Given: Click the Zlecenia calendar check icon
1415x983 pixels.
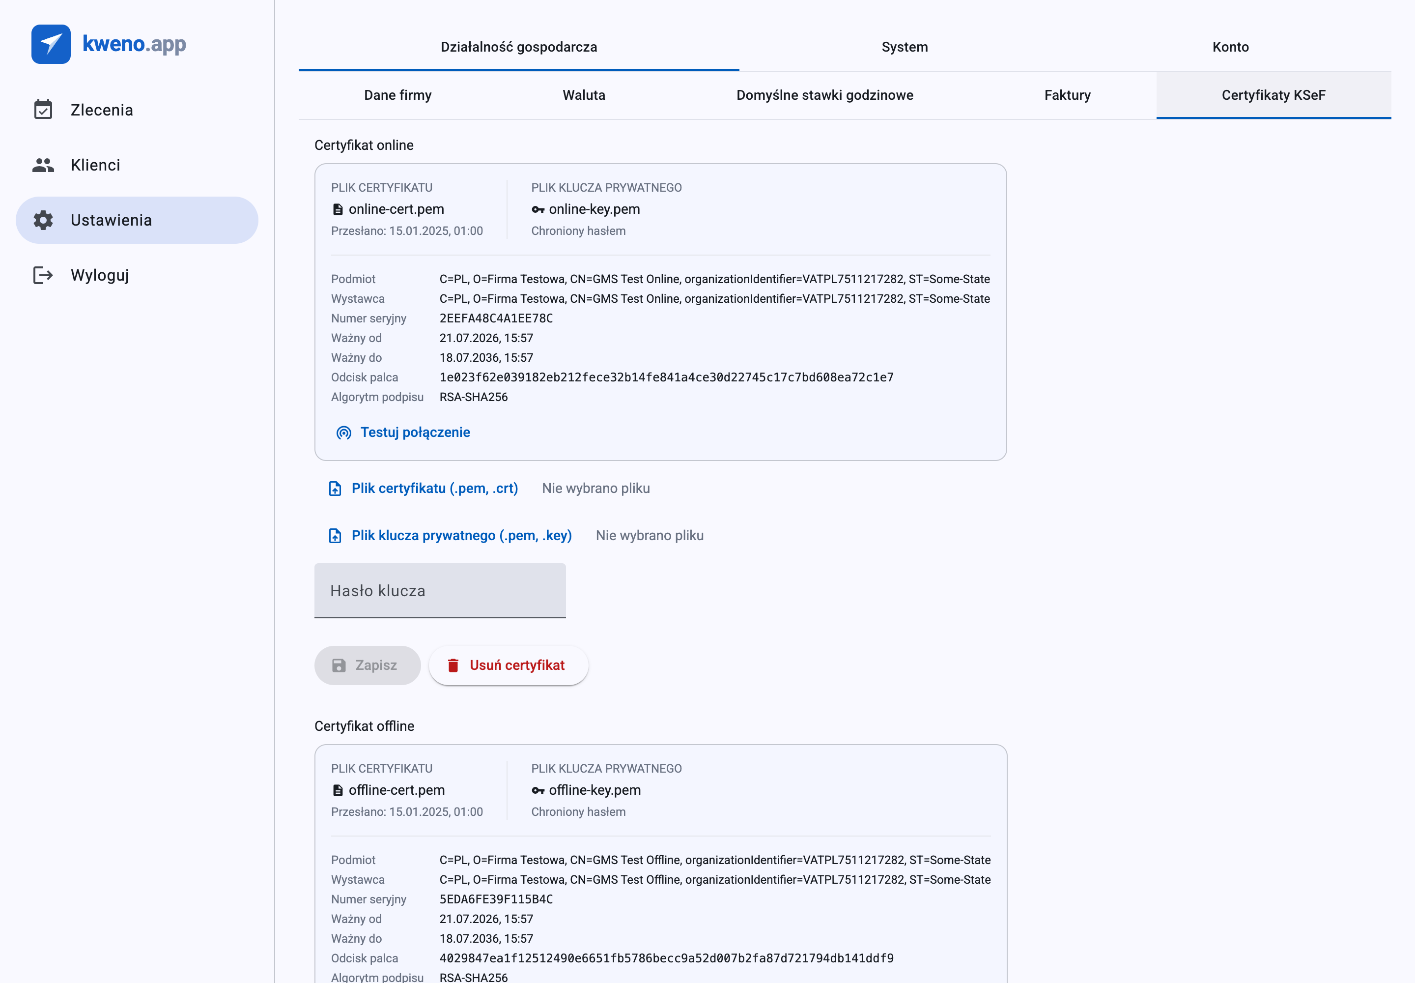Looking at the screenshot, I should 43,110.
